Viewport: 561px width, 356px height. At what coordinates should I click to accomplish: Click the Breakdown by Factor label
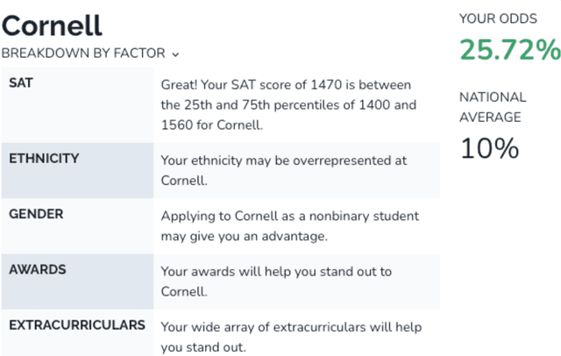83,53
